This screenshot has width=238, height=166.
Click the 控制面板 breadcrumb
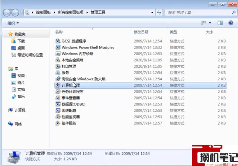click(43, 12)
